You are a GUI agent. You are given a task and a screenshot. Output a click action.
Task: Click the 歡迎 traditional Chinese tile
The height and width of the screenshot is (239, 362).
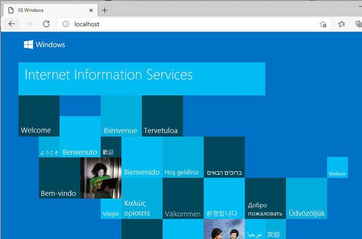click(x=111, y=147)
